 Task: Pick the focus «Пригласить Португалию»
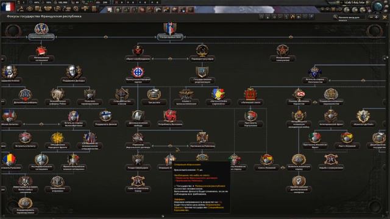(x=250, y=119)
